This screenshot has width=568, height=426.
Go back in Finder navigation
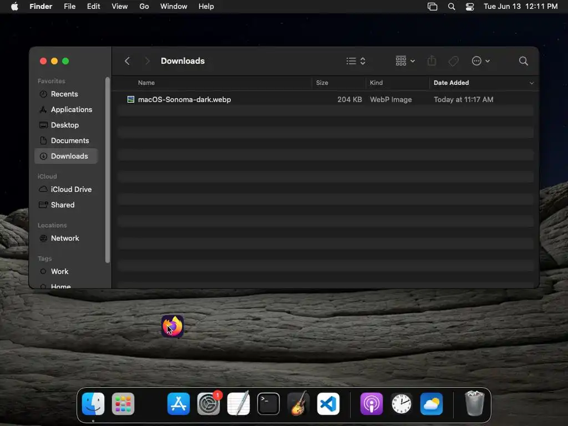127,61
